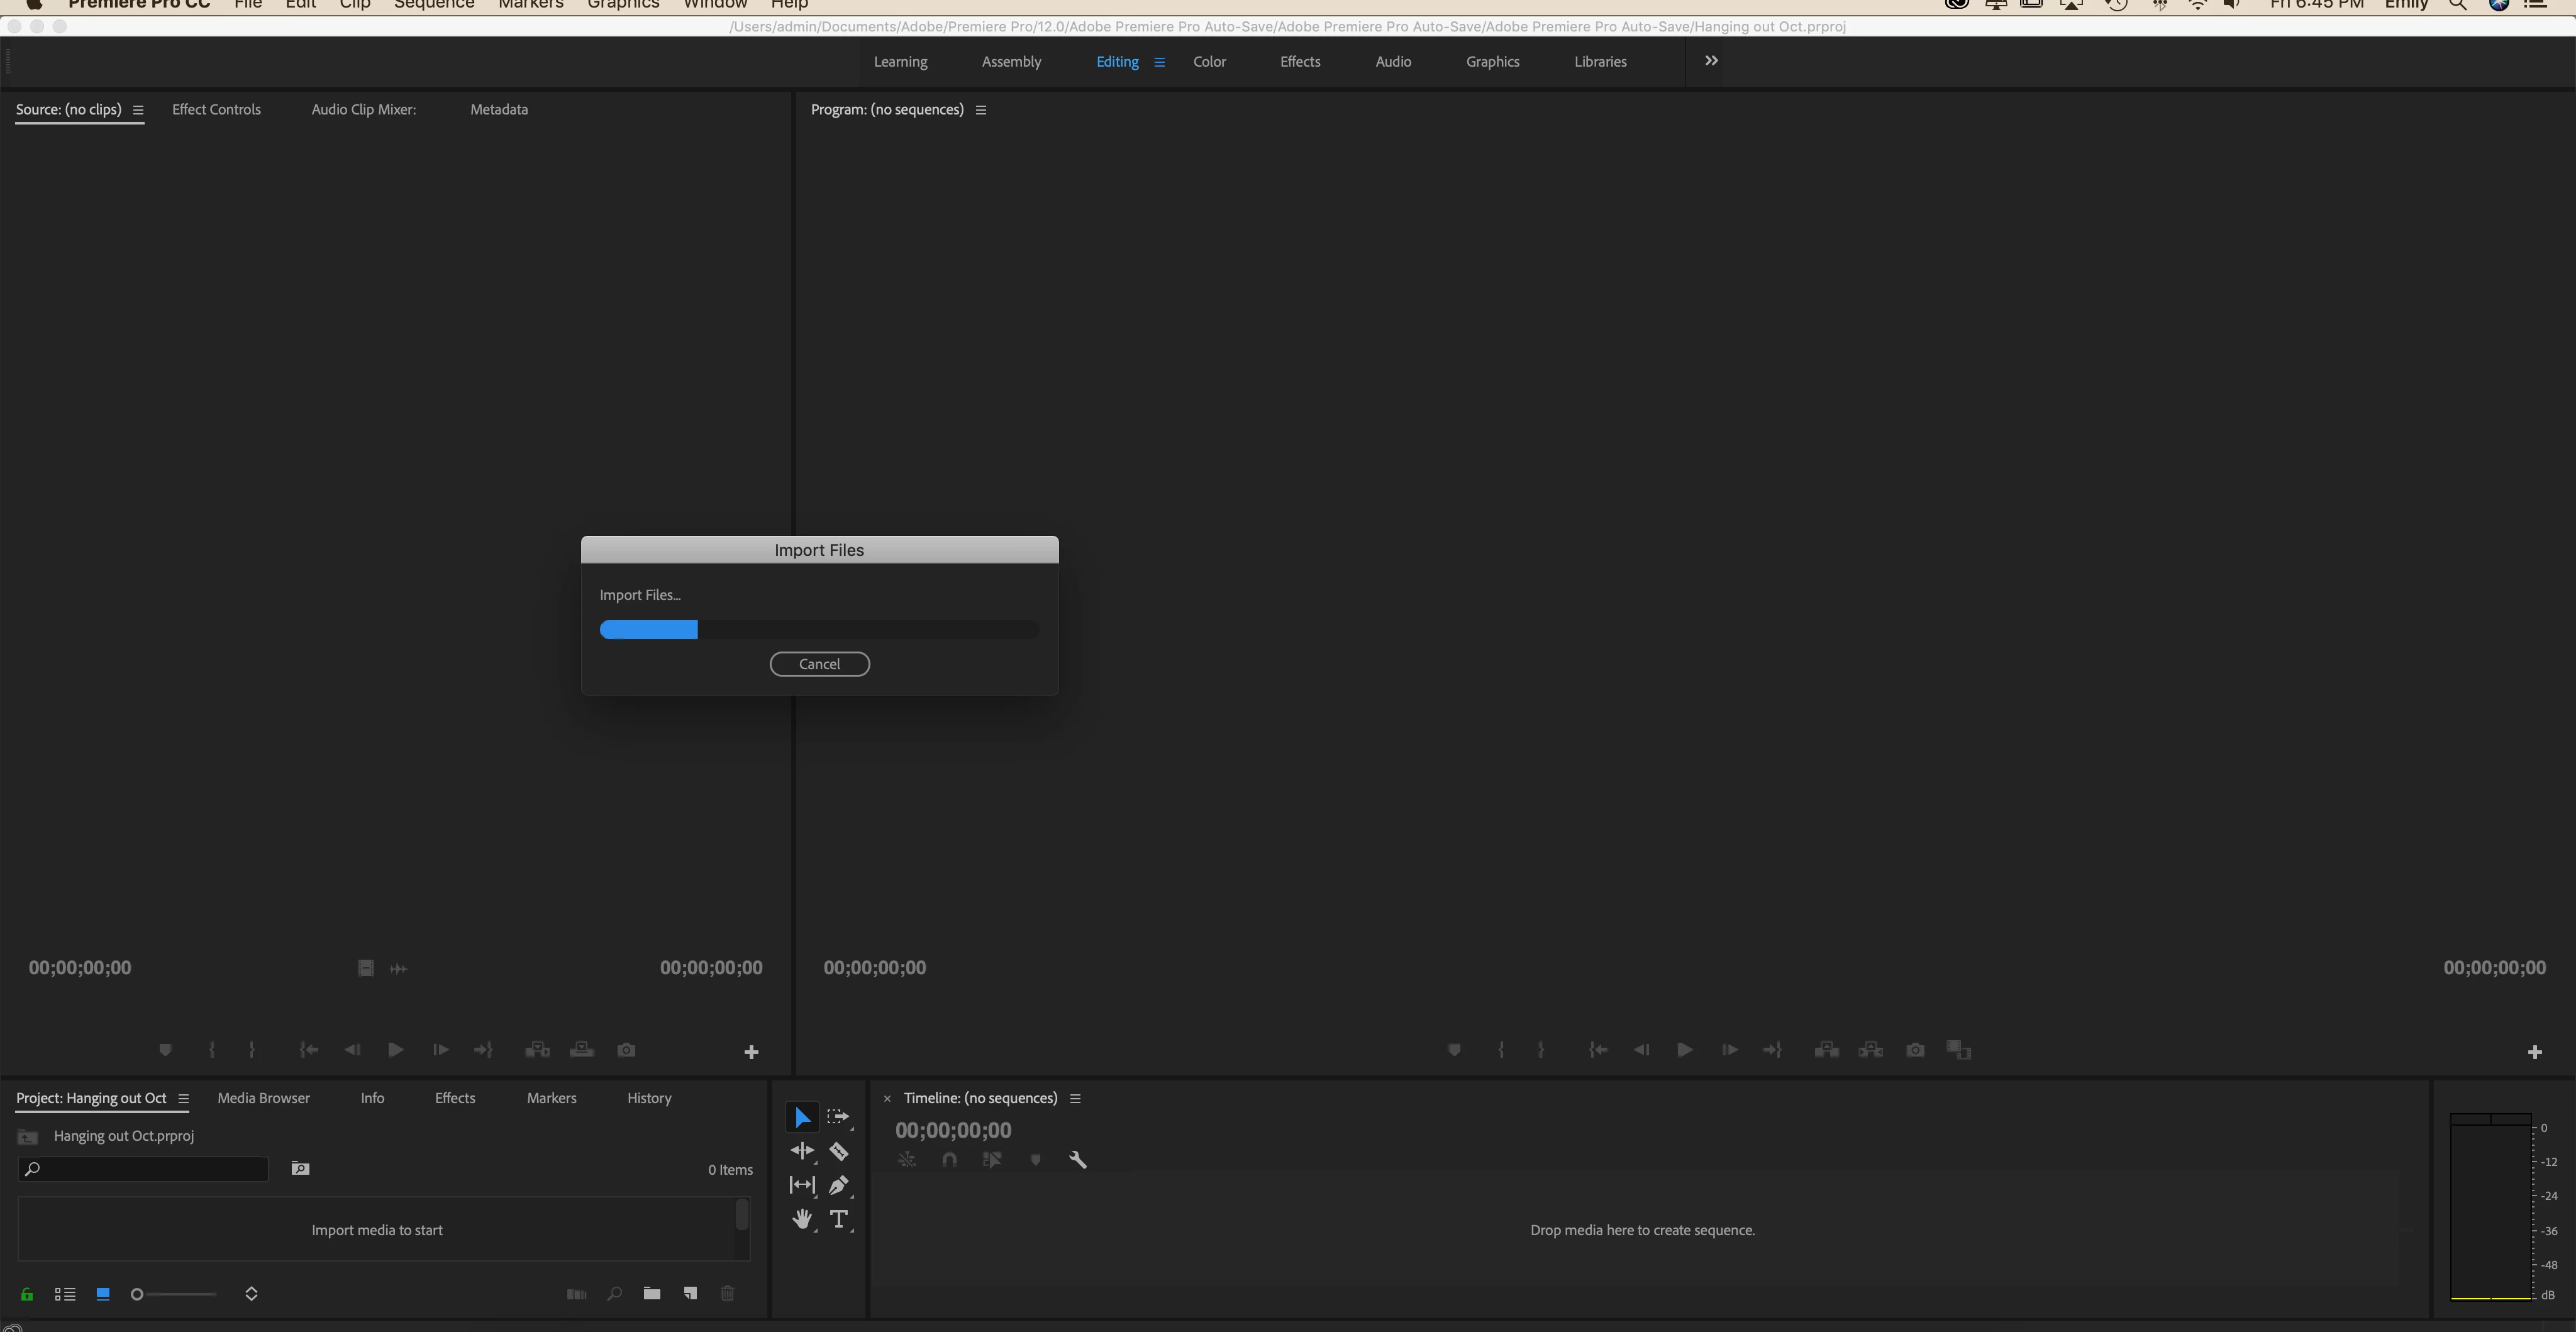
Task: Open Project panel hamburger menu
Action: coord(183,1098)
